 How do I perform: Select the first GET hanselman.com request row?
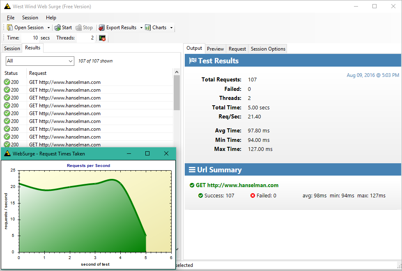pyautogui.click(x=88, y=82)
